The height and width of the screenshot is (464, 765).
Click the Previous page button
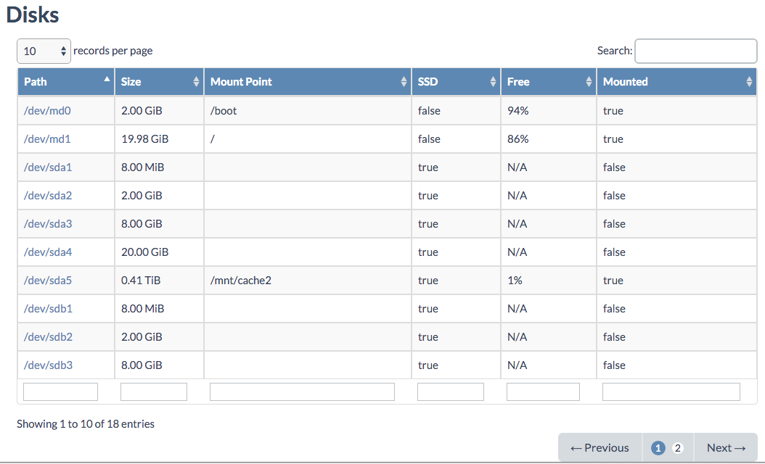click(600, 448)
